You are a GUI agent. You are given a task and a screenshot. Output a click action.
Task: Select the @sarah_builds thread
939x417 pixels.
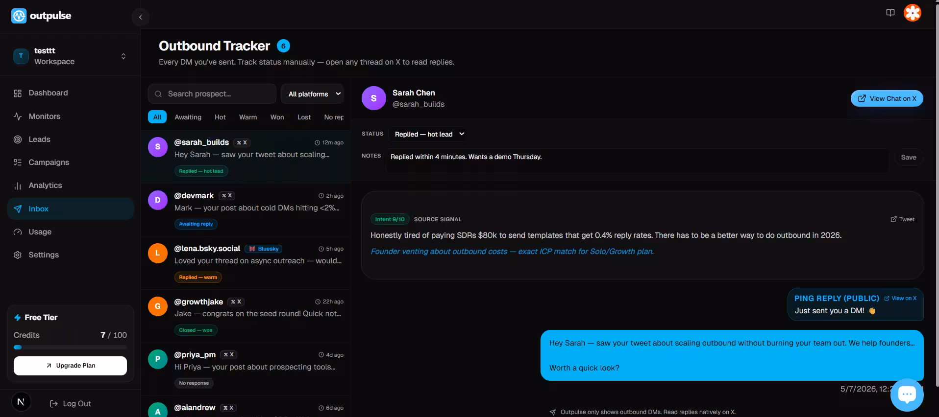pos(246,157)
